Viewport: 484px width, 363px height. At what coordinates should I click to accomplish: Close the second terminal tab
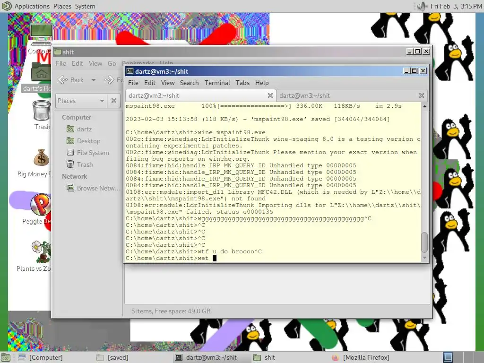[421, 95]
